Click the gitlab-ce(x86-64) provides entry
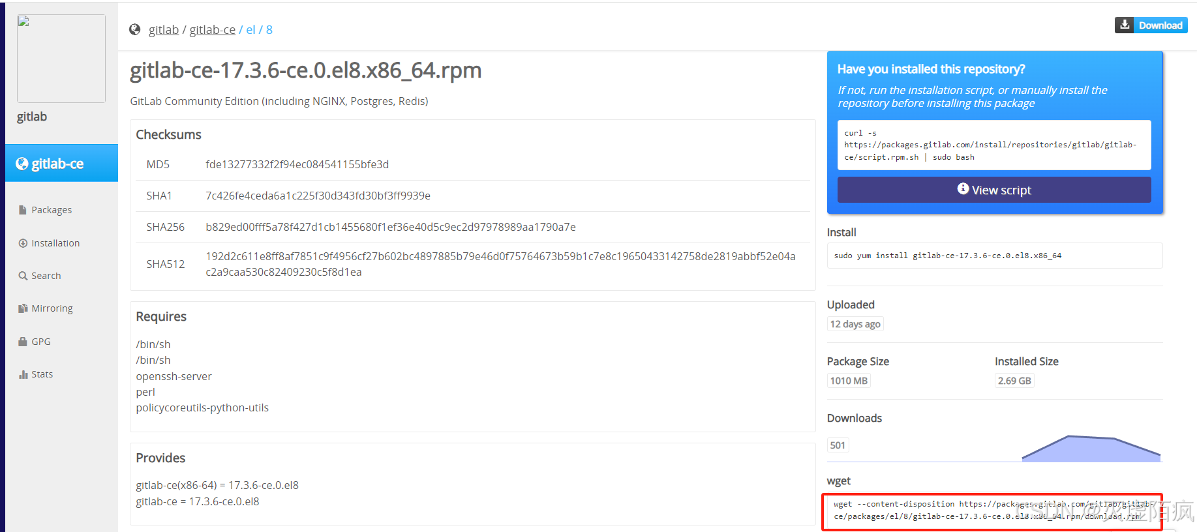The height and width of the screenshot is (532, 1197). tap(217, 485)
